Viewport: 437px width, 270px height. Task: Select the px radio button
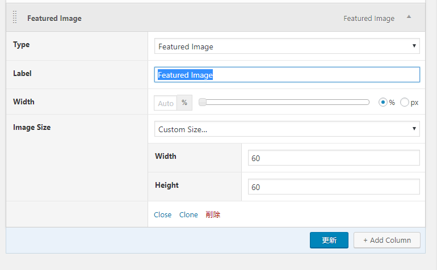[405, 102]
